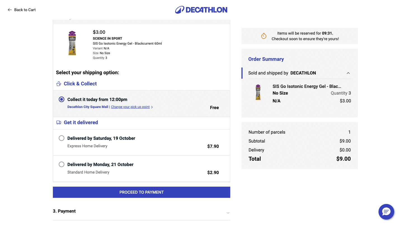
Task: Click Change your pick up point link
Action: tap(130, 107)
